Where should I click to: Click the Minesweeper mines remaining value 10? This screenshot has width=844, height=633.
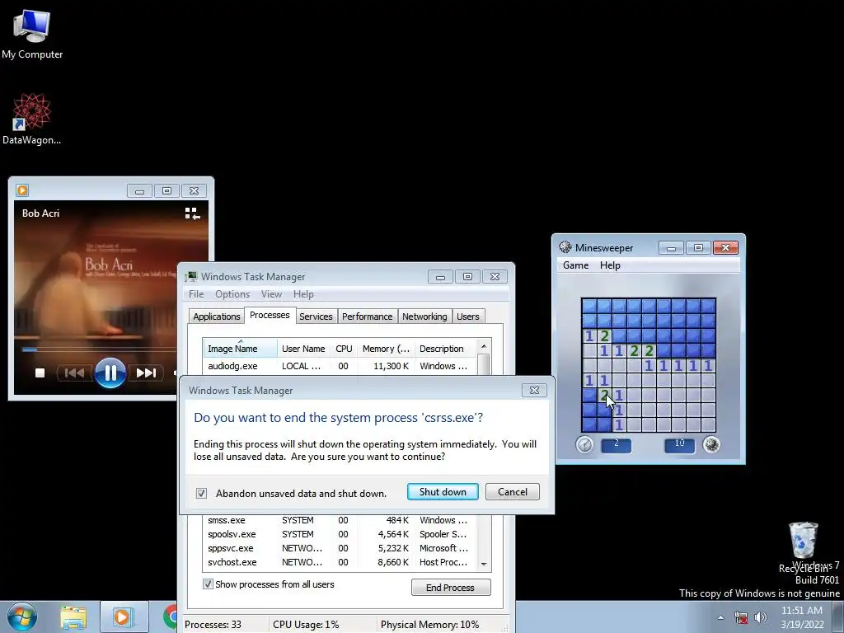point(679,444)
